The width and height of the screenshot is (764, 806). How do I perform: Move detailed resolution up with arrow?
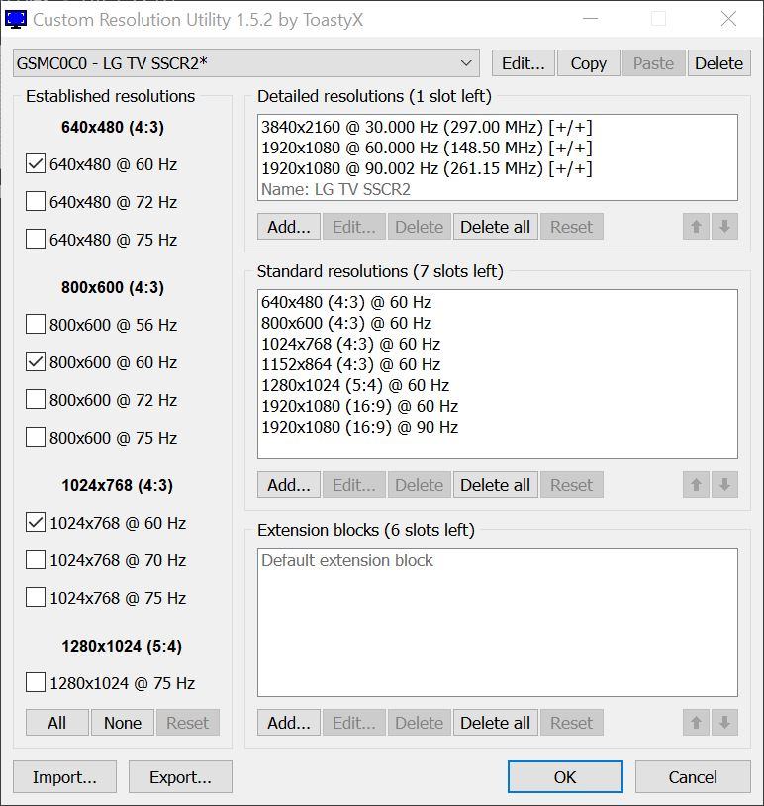696,227
